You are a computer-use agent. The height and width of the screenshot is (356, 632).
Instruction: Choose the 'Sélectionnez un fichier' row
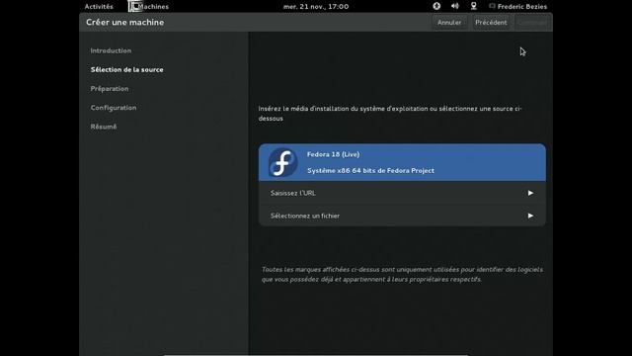[402, 216]
